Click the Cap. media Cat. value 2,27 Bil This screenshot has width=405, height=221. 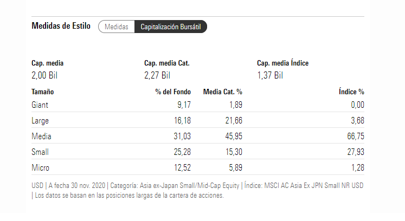[x=157, y=75]
